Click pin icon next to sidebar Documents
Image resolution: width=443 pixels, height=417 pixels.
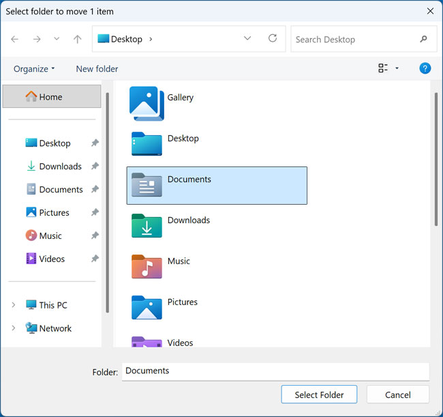click(95, 189)
